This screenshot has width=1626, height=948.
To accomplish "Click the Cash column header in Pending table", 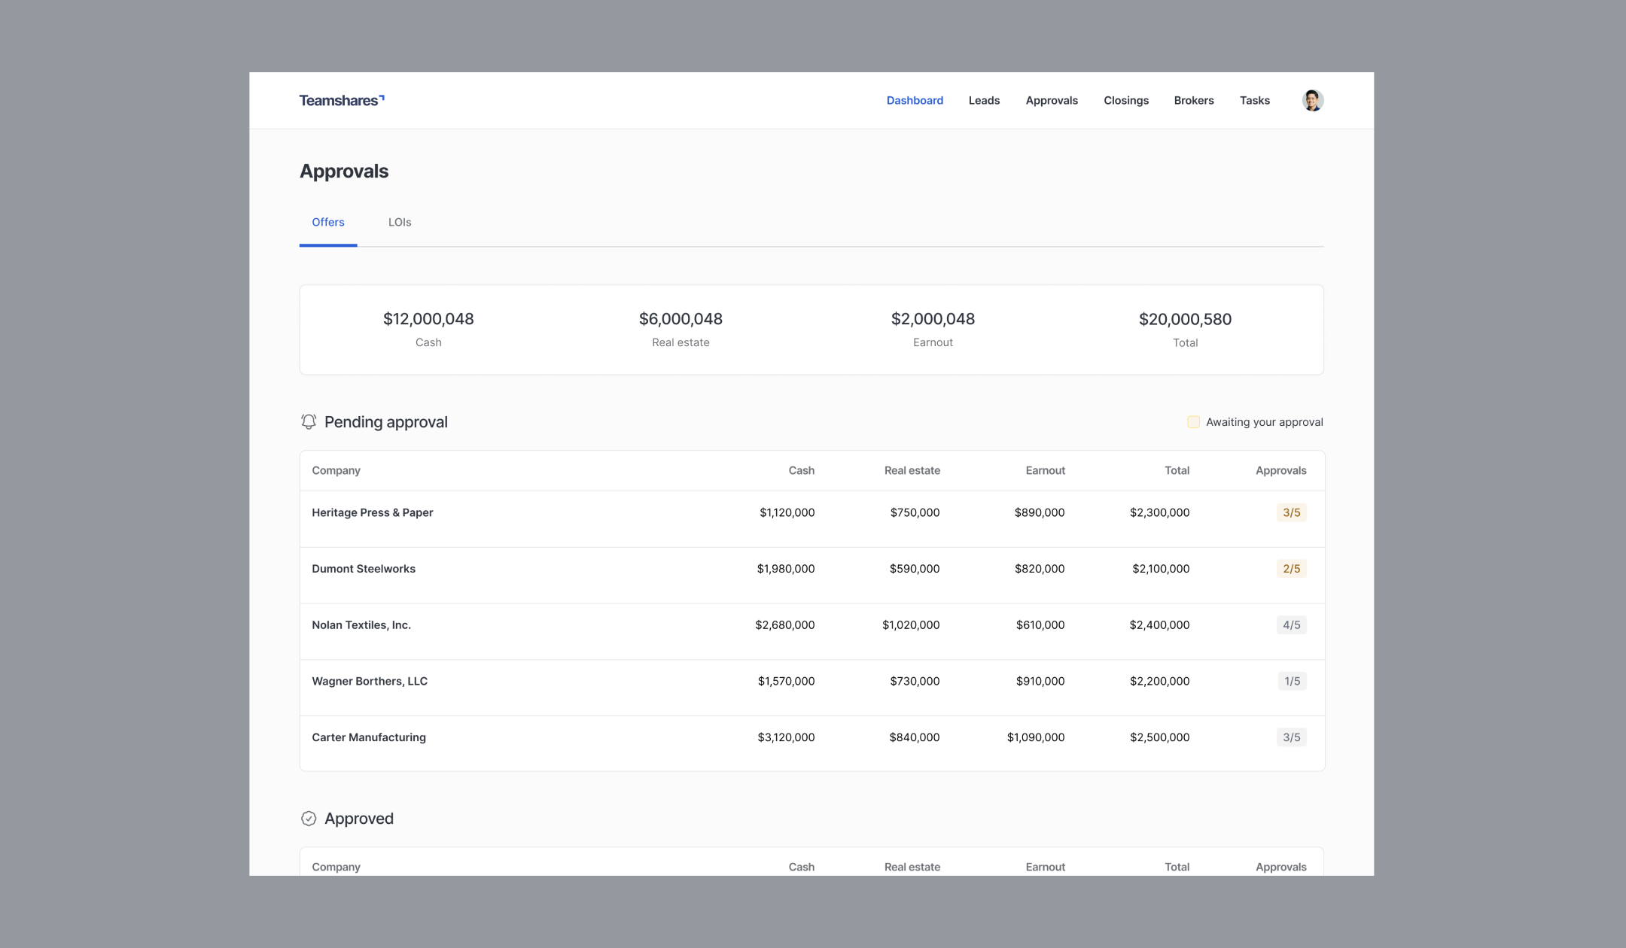I will click(x=801, y=470).
